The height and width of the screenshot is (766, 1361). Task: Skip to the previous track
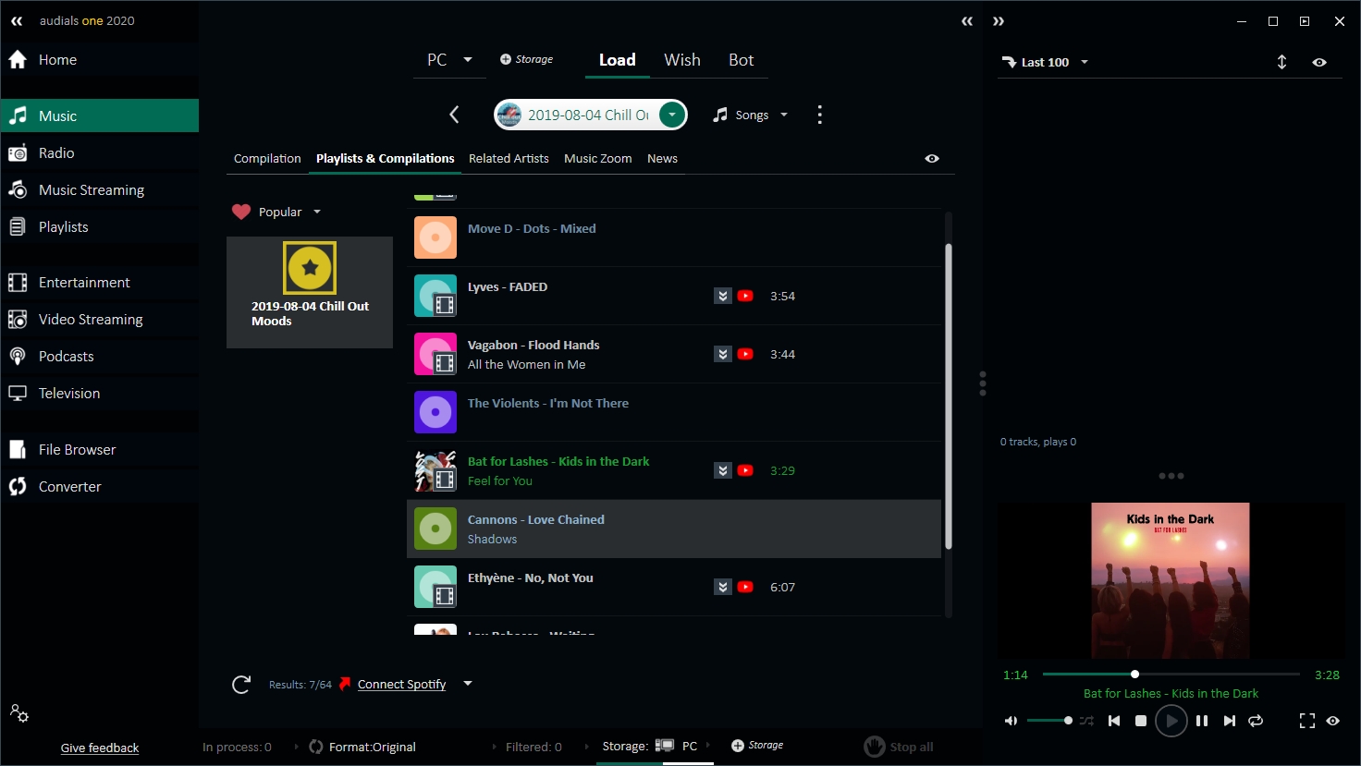(1114, 721)
